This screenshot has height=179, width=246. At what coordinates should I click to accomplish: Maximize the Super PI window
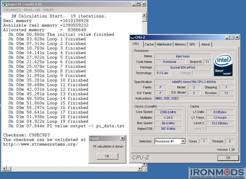tap(139, 4)
